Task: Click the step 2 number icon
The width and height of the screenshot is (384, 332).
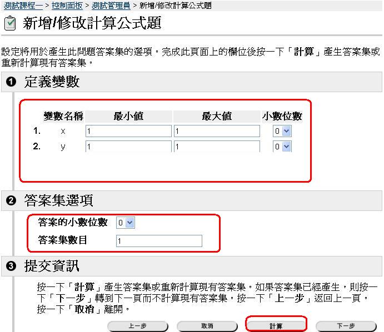Action: pyautogui.click(x=11, y=201)
